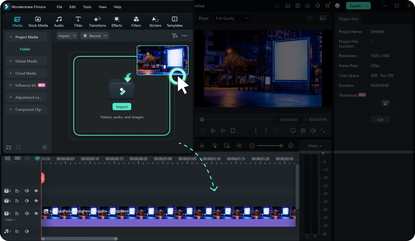
Task: Open the Titles tab
Action: click(78, 22)
